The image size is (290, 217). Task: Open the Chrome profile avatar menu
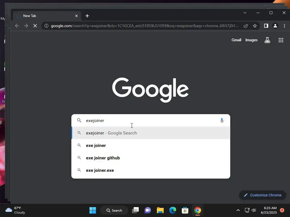click(x=275, y=26)
